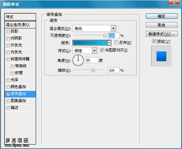Click the 取消 cancel button
The width and height of the screenshot is (182, 149).
(162, 25)
